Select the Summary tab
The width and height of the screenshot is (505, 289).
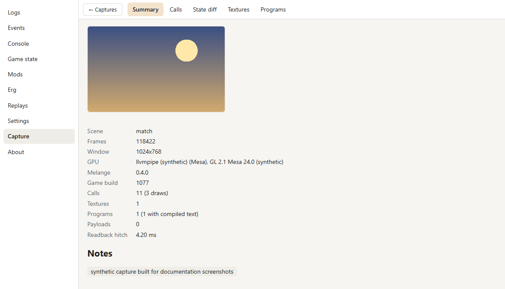point(145,10)
